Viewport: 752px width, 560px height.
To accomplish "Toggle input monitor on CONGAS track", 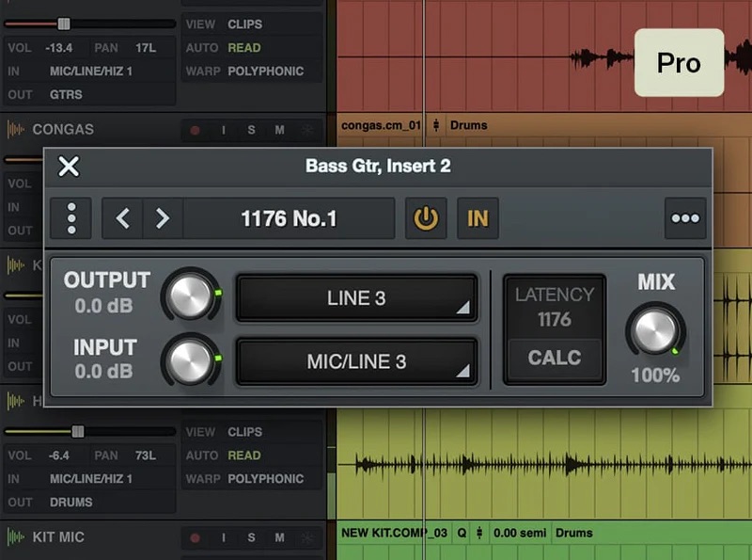I will 223,130.
